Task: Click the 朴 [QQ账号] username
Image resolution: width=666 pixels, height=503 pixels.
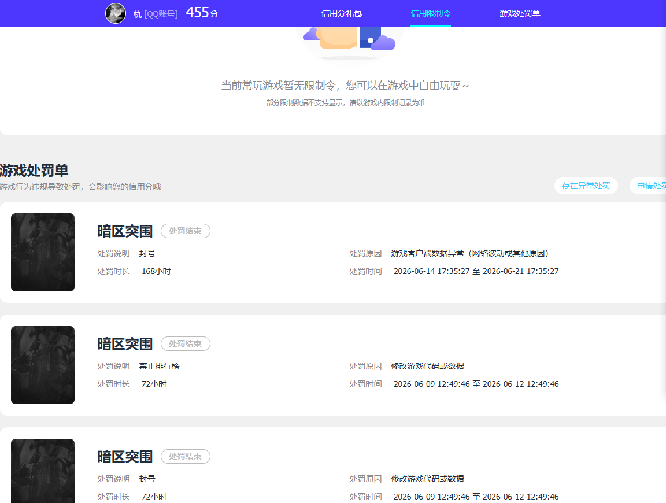Action: [156, 14]
